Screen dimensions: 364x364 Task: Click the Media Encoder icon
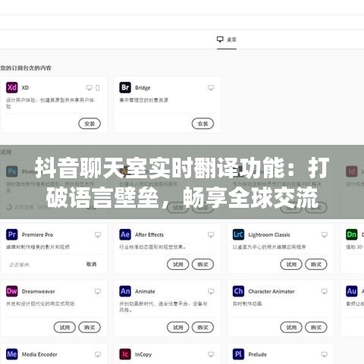(12, 354)
